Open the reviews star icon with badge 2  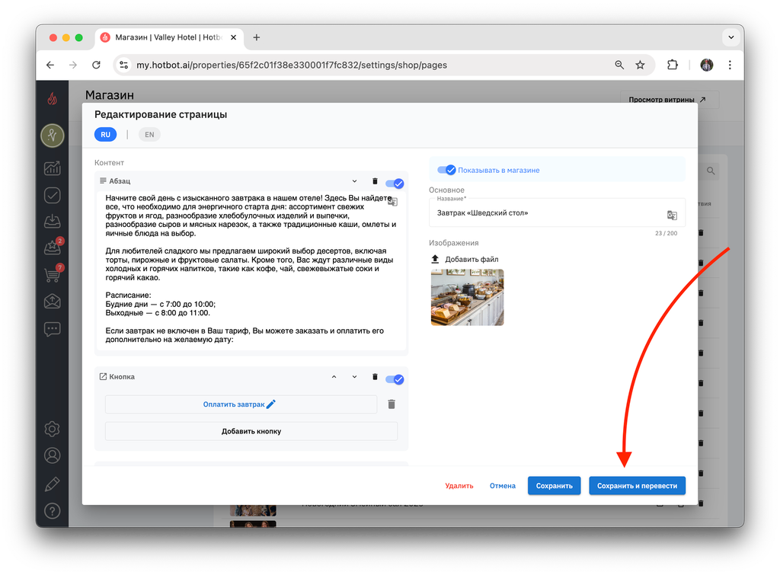click(x=53, y=247)
